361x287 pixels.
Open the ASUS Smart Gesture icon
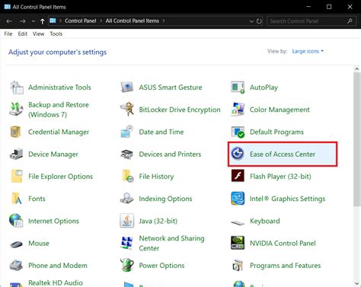tap(127, 87)
